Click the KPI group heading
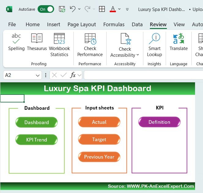Viewport: 203px width, 193px height. tap(160, 108)
